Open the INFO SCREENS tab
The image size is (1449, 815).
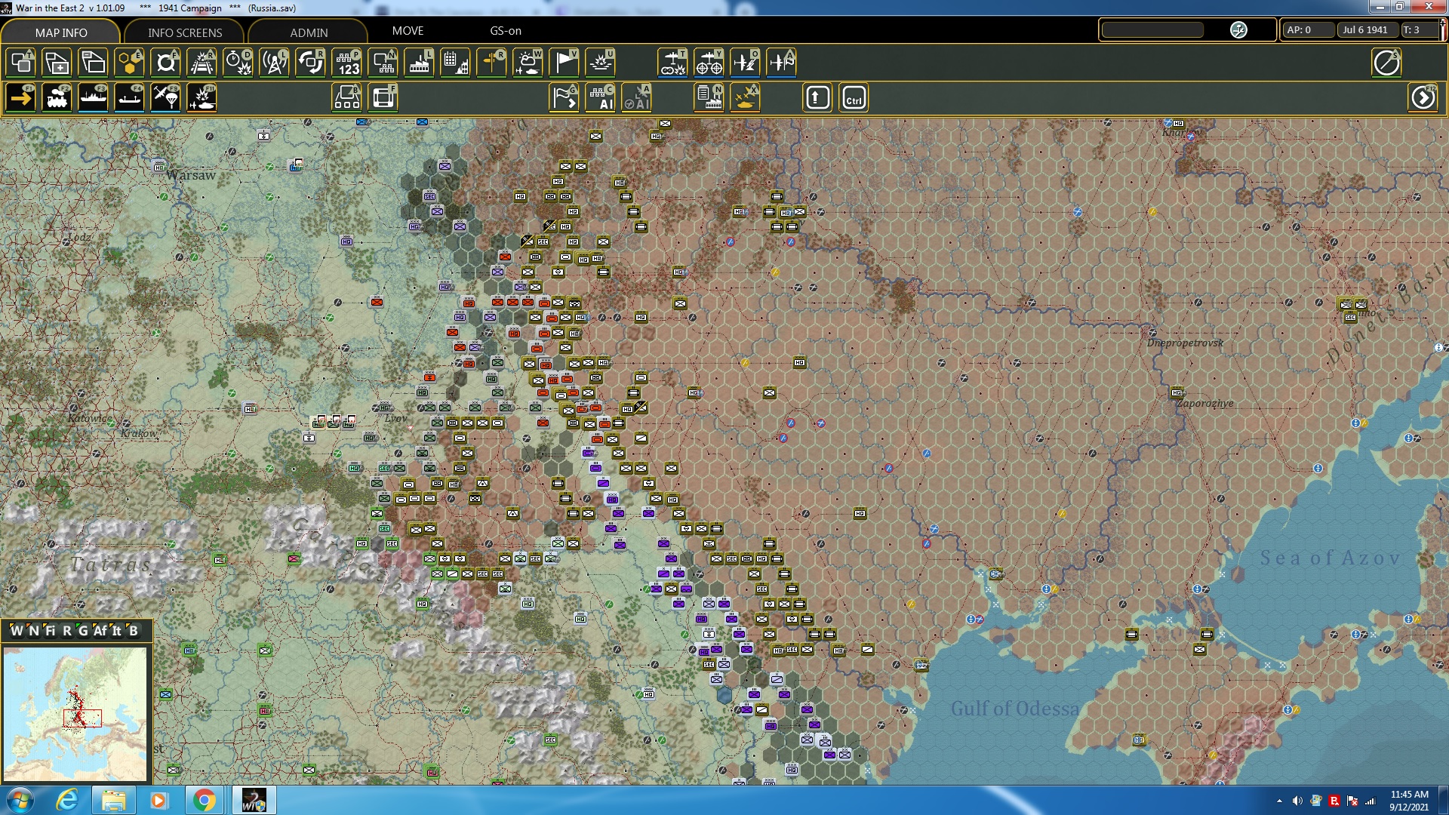click(185, 32)
